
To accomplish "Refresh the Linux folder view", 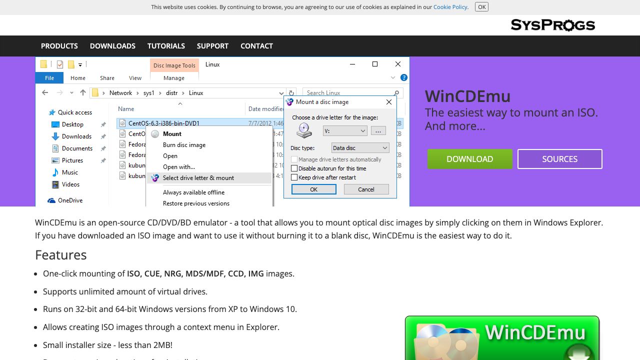I will point(291,93).
